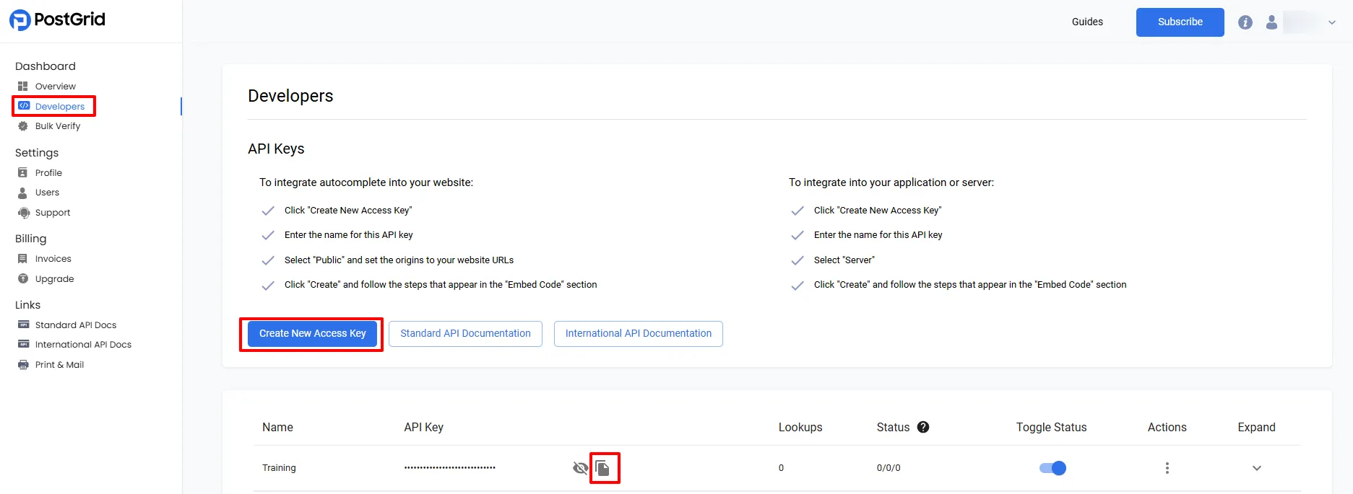Screen dimensions: 1353x494
Task: Click the Lookups value 0
Action: 781,468
